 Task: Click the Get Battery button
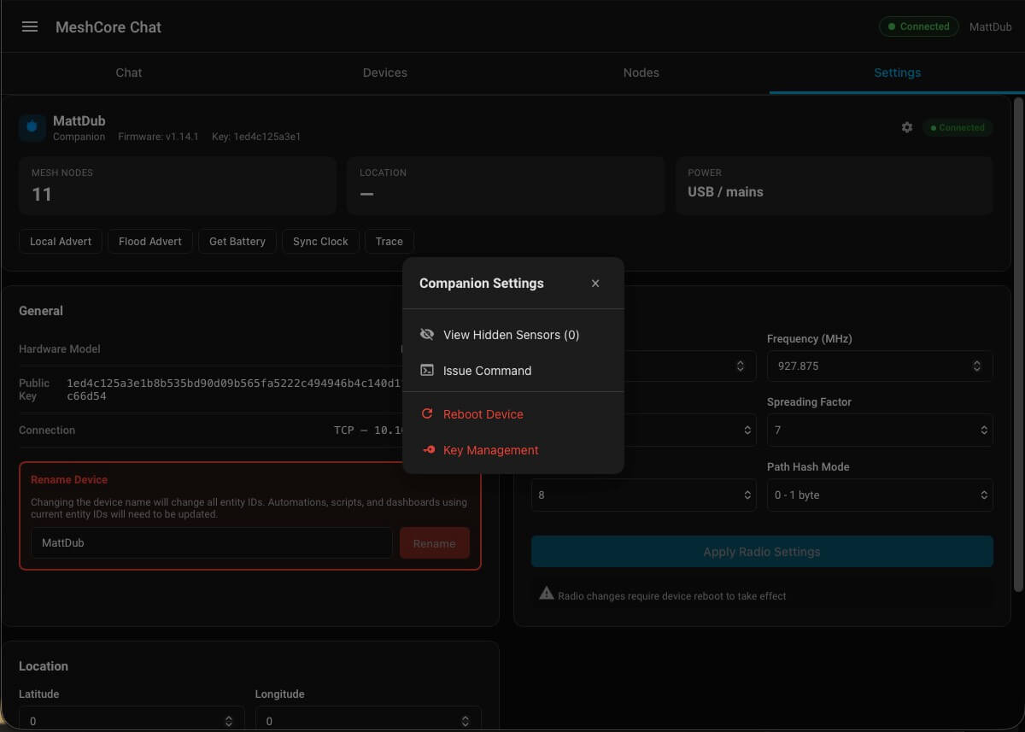(x=237, y=242)
